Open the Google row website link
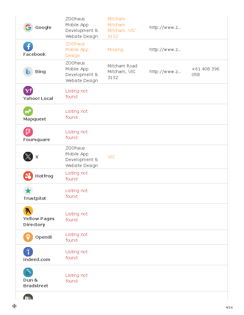Screen dimensions: 244x315 click(165, 27)
